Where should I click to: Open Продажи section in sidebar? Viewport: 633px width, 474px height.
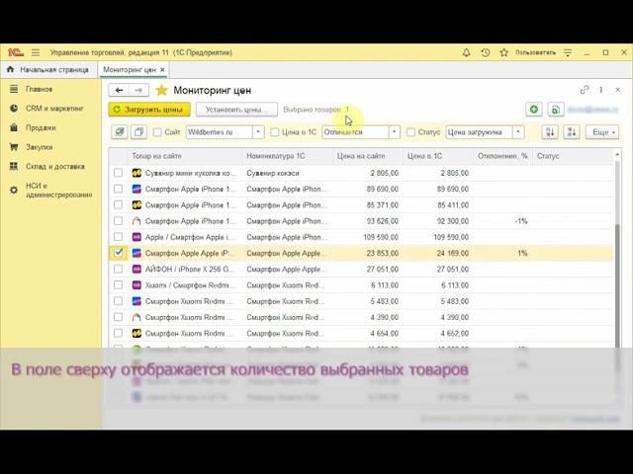tap(41, 127)
